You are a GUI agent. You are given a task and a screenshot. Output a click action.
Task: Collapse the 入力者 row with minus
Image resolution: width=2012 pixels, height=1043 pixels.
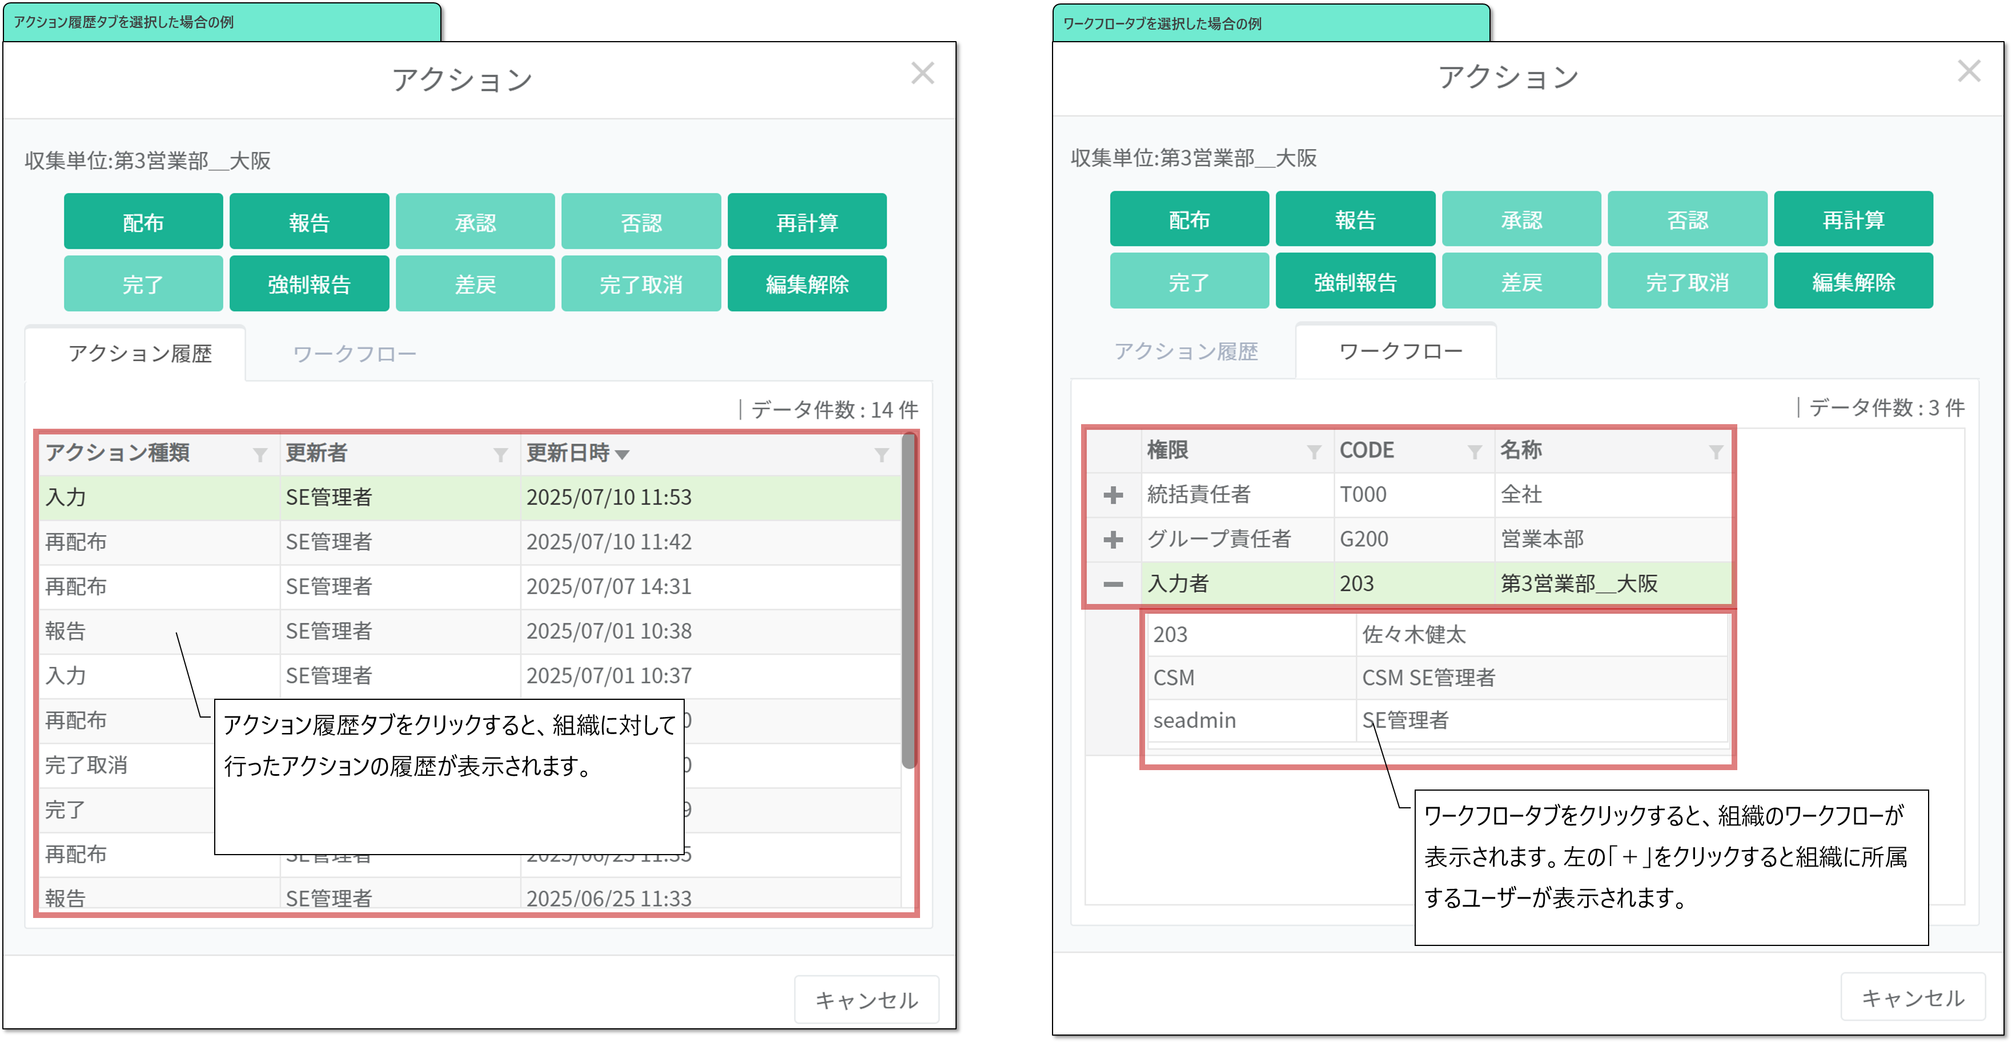click(1113, 584)
